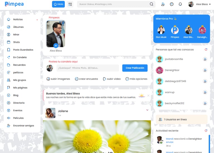214x153 pixels.
Task: Open Deneigh... pro member avatar
Action: (202, 30)
